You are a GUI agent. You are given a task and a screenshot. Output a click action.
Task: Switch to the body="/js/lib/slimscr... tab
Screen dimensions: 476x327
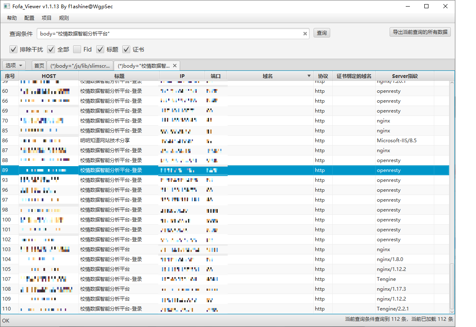click(80, 66)
